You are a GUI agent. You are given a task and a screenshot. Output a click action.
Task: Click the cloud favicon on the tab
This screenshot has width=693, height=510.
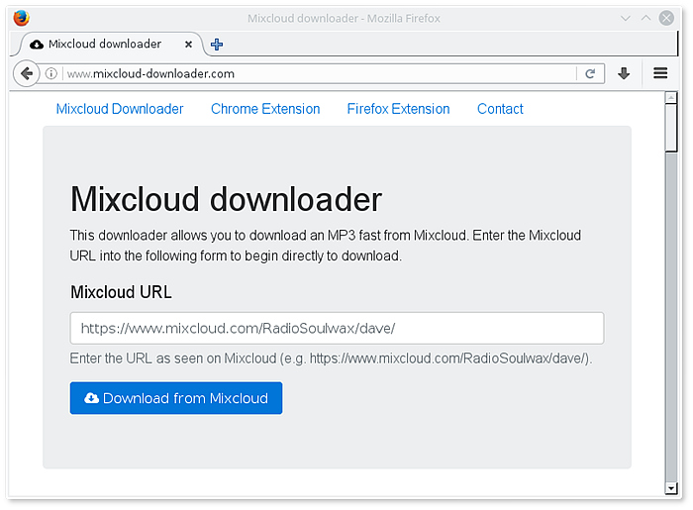point(37,45)
